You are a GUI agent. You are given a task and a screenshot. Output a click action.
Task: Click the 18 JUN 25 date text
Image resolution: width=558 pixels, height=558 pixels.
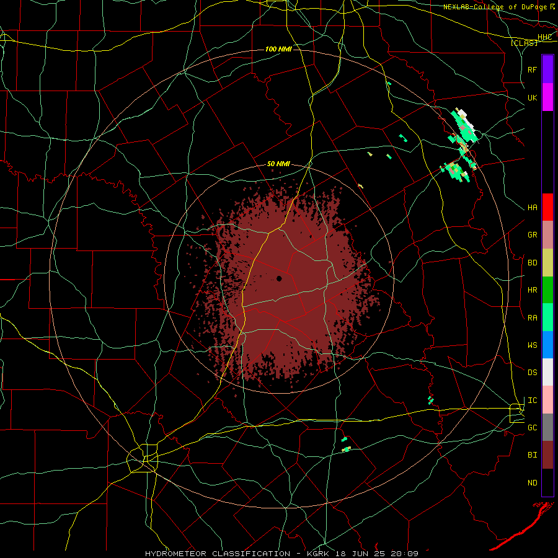coord(361,554)
